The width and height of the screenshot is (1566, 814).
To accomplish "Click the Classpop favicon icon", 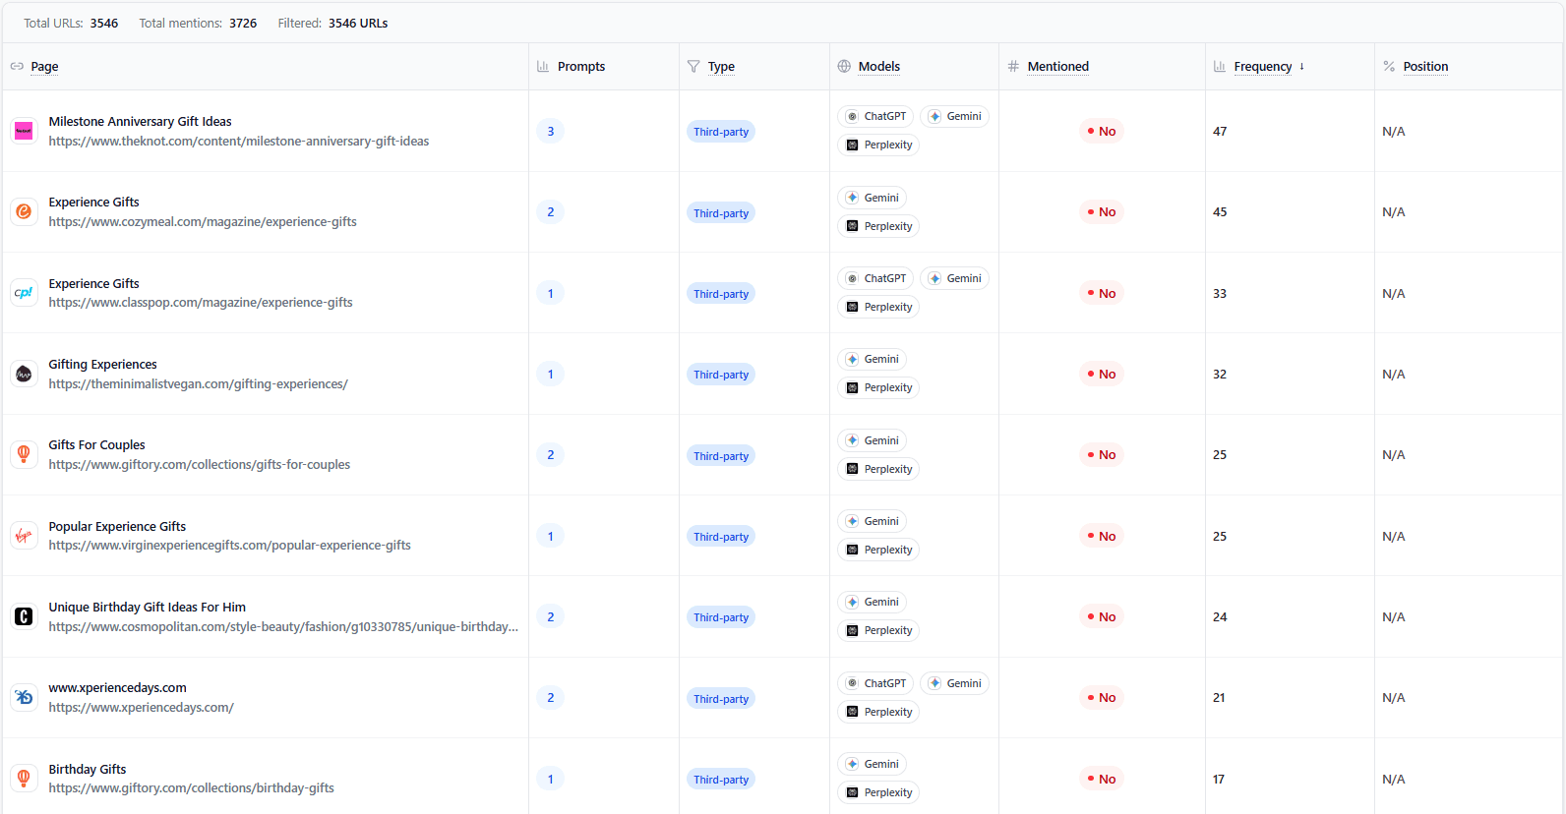I will pyautogui.click(x=24, y=293).
